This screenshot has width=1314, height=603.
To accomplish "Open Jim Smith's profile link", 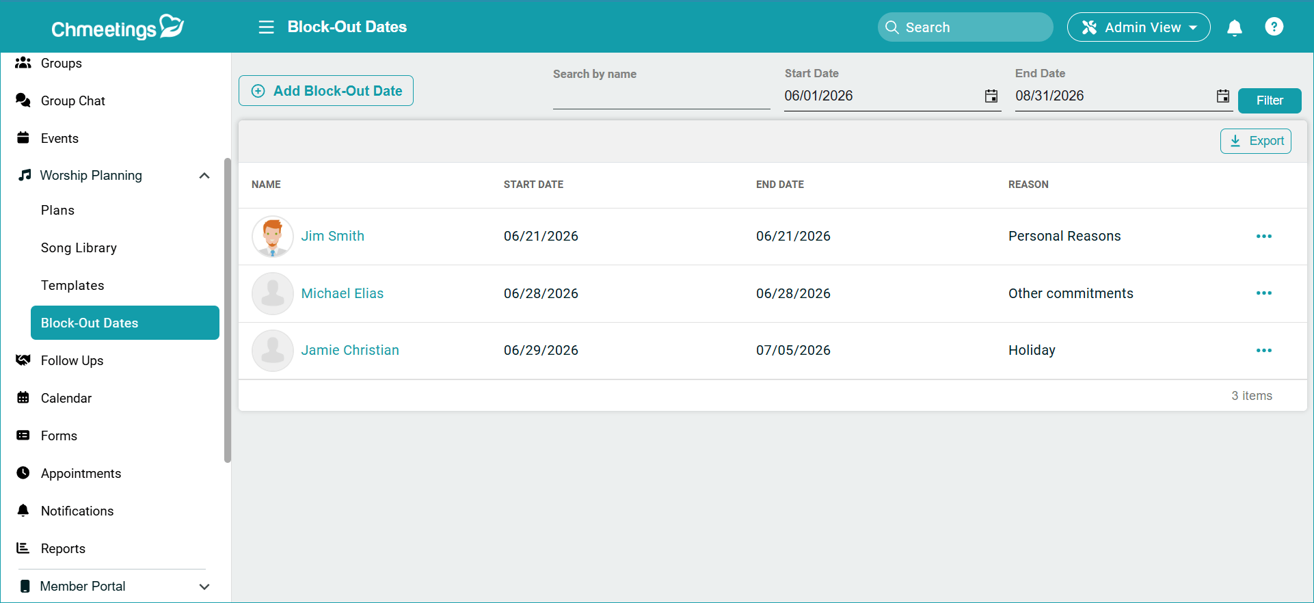I will click(x=333, y=236).
